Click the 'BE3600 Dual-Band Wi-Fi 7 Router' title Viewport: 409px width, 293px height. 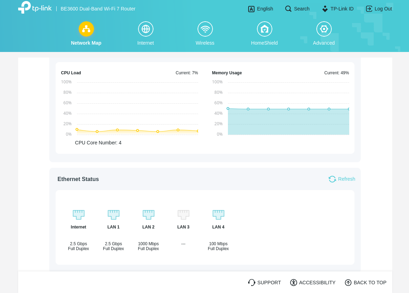click(98, 9)
